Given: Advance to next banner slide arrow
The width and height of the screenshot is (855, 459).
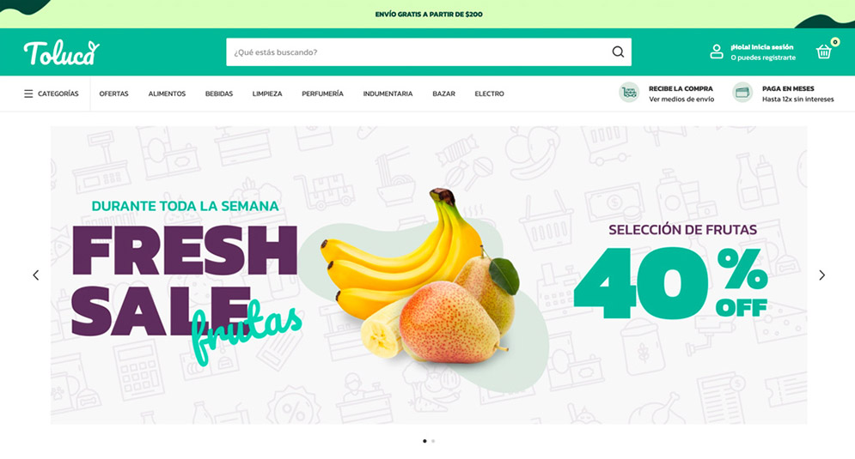Looking at the screenshot, I should 821,275.
